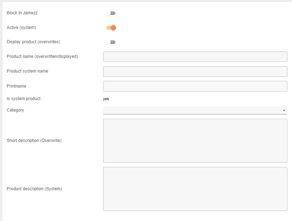The height and width of the screenshot is (221, 292).
Task: Click the "Category" label text
Action: click(15, 110)
